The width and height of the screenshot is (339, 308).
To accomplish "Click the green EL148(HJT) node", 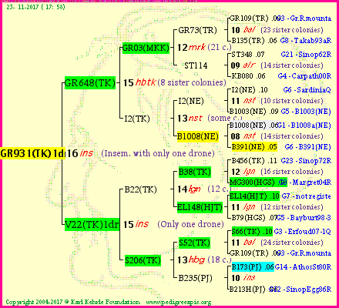I will (200, 207).
